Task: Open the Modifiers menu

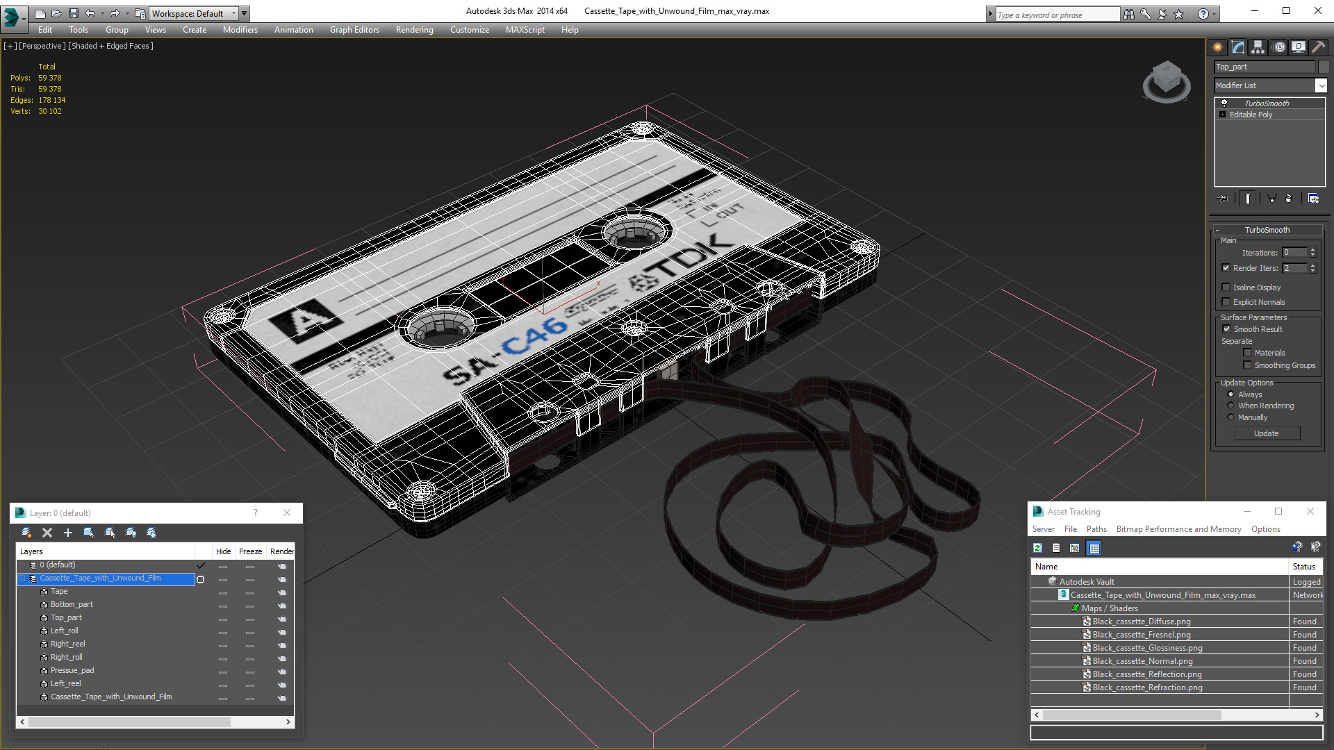Action: click(x=240, y=30)
